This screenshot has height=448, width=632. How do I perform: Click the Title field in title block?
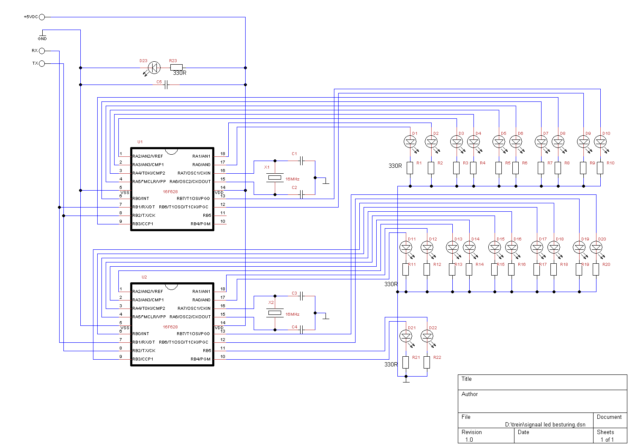tap(542, 382)
